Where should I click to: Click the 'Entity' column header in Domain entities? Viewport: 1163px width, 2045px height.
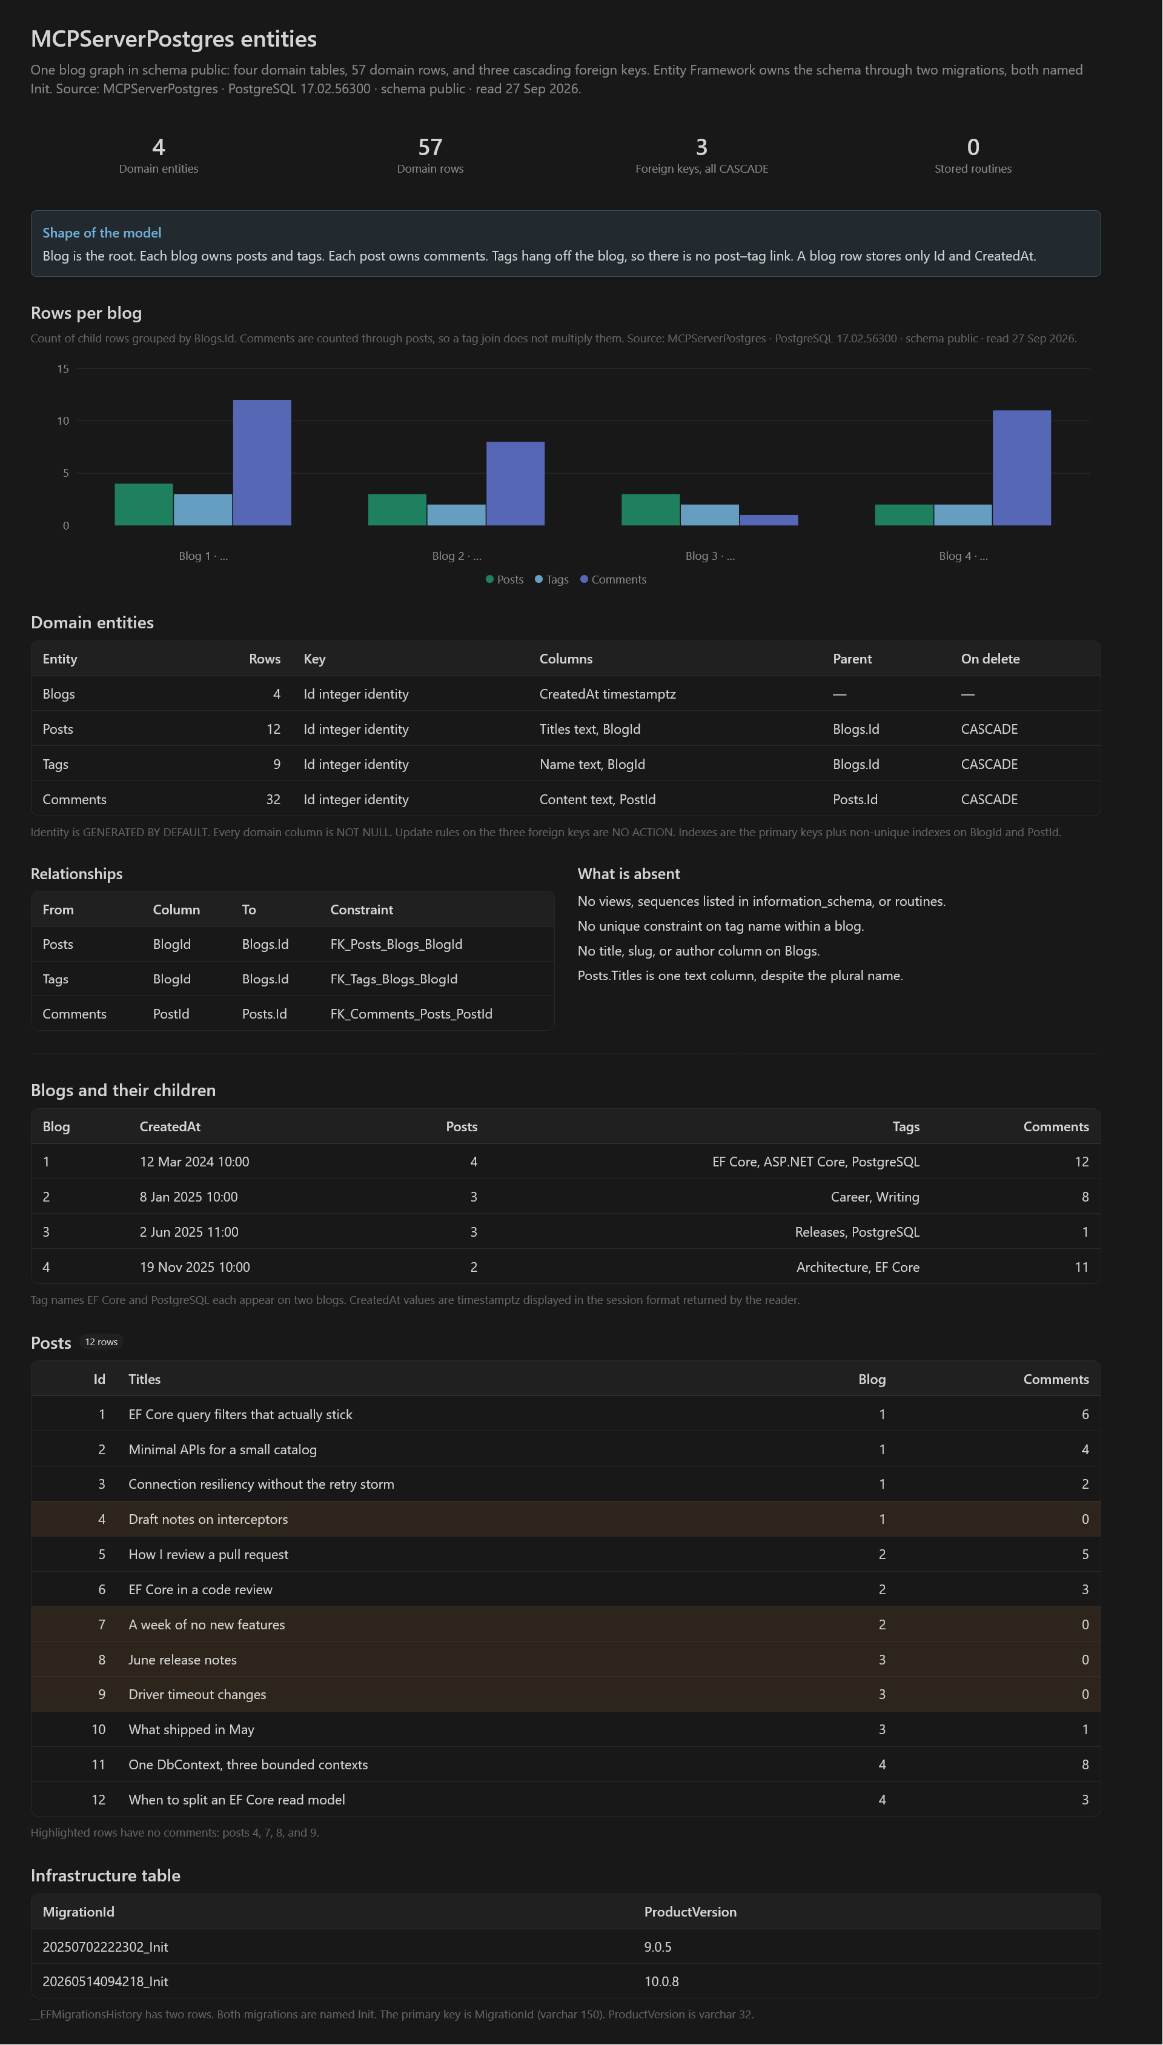60,659
